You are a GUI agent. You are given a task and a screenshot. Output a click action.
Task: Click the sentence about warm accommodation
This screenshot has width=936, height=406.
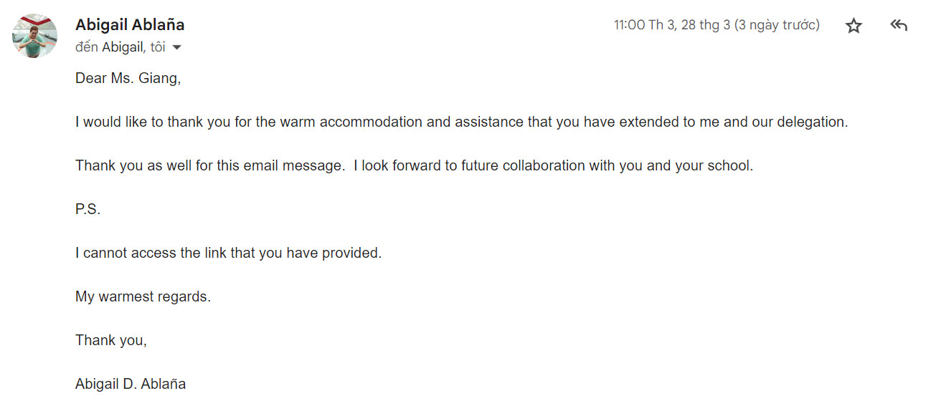coord(461,122)
